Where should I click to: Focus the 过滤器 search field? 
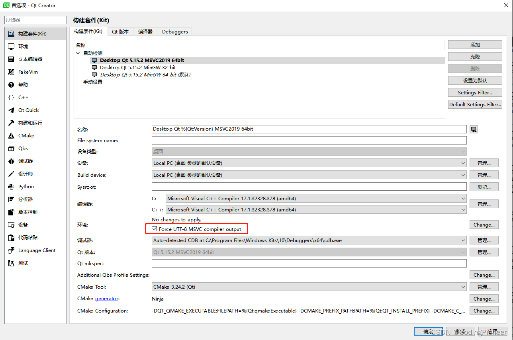coord(35,20)
